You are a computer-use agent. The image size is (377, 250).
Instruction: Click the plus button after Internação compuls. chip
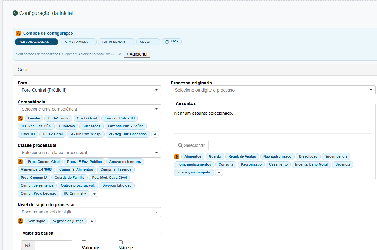(x=219, y=172)
